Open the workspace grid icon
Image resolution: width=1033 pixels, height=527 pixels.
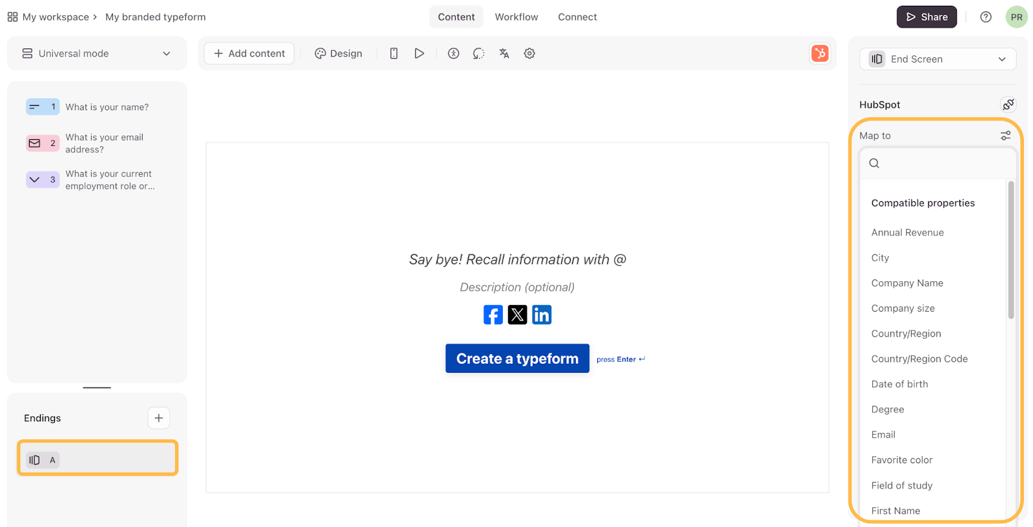click(12, 17)
